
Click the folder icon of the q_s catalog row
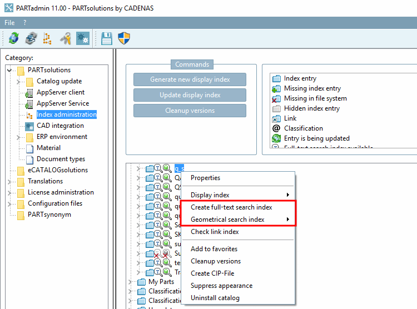click(150, 168)
